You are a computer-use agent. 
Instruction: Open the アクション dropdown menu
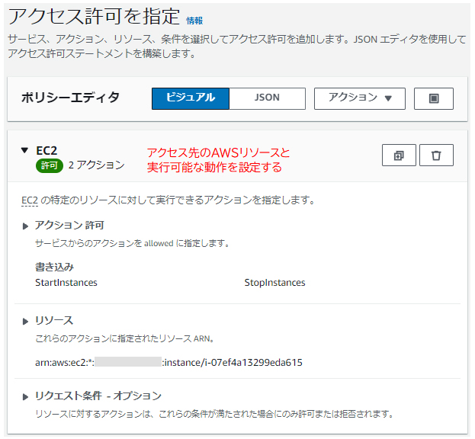point(359,98)
